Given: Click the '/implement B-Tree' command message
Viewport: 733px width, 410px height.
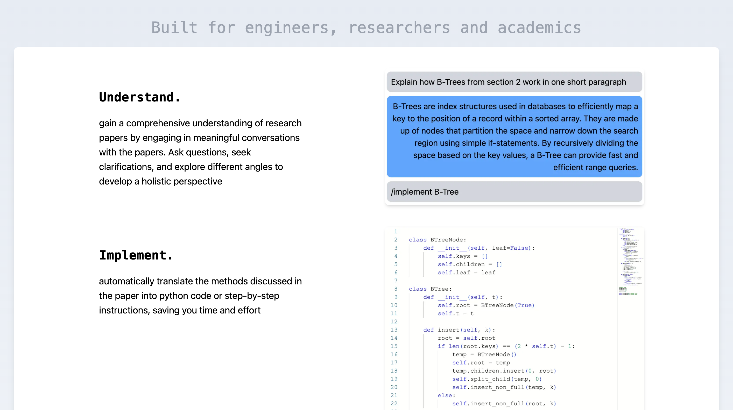Looking at the screenshot, I should (514, 192).
